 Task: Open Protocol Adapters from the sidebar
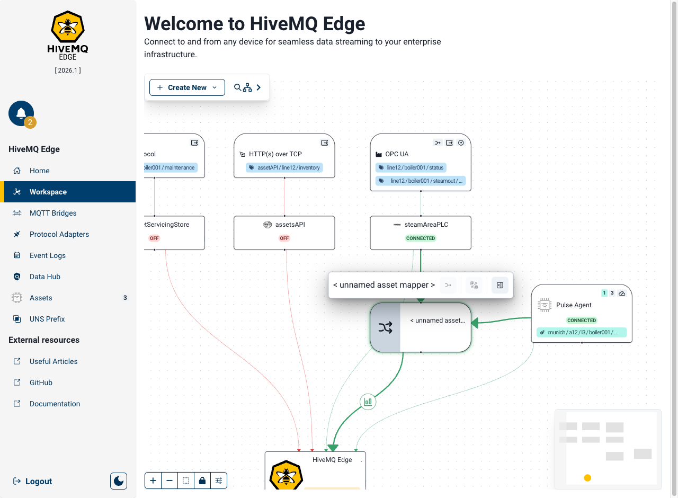pos(59,234)
